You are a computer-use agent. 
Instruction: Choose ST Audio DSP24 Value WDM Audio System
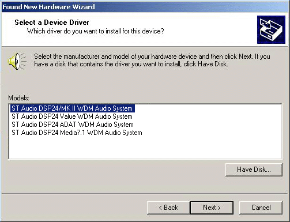pos(72,116)
